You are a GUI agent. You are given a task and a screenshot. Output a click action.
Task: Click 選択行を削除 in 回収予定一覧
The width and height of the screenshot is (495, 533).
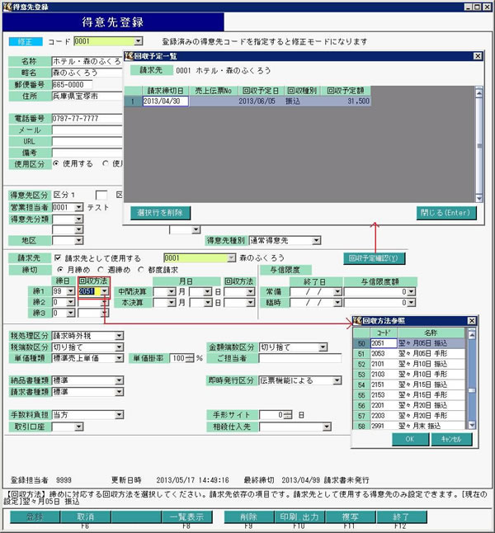pyautogui.click(x=160, y=213)
